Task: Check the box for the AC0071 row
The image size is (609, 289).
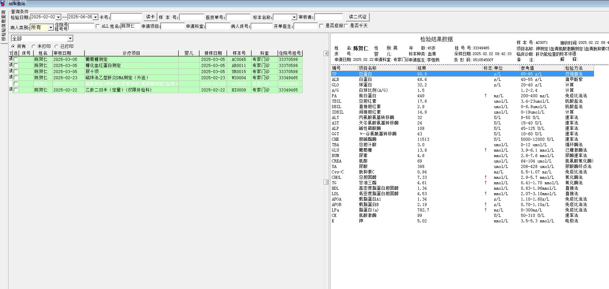Action: point(16,84)
